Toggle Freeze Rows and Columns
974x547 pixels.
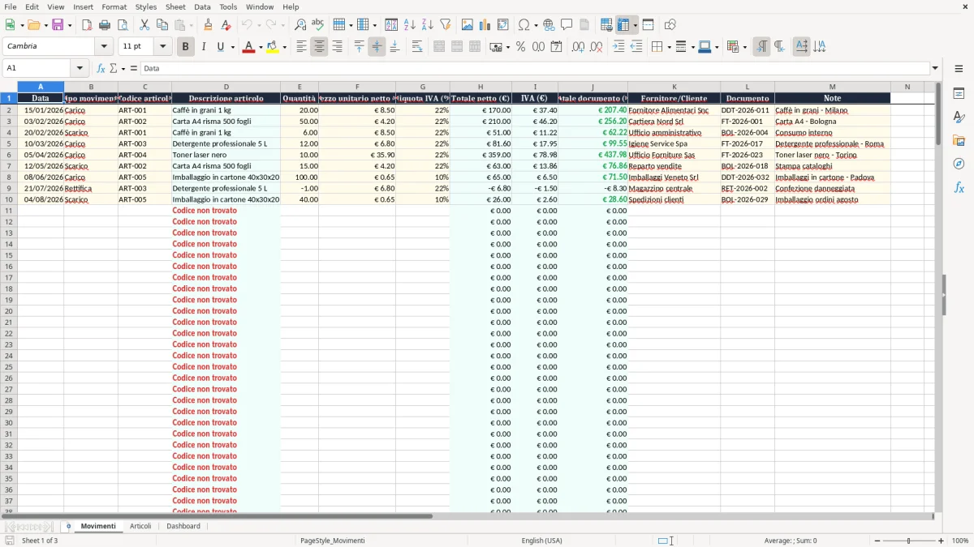623,25
